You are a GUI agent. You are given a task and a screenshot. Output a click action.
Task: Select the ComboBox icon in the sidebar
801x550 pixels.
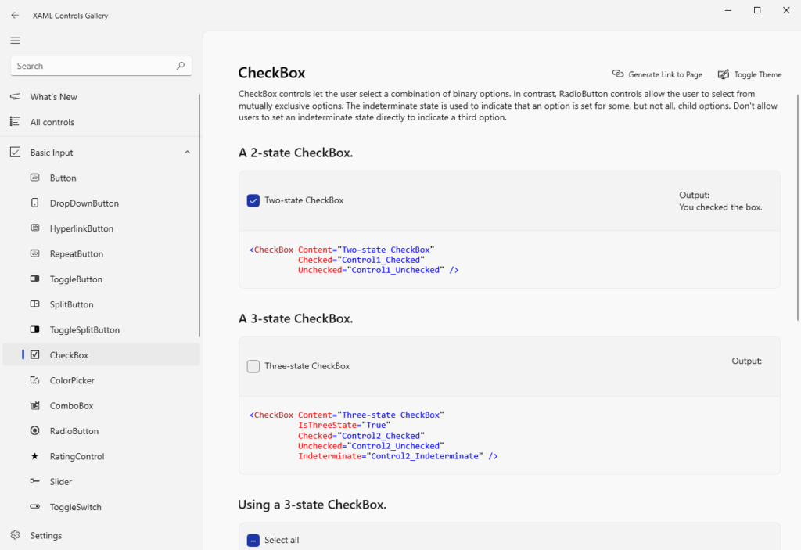coord(35,405)
